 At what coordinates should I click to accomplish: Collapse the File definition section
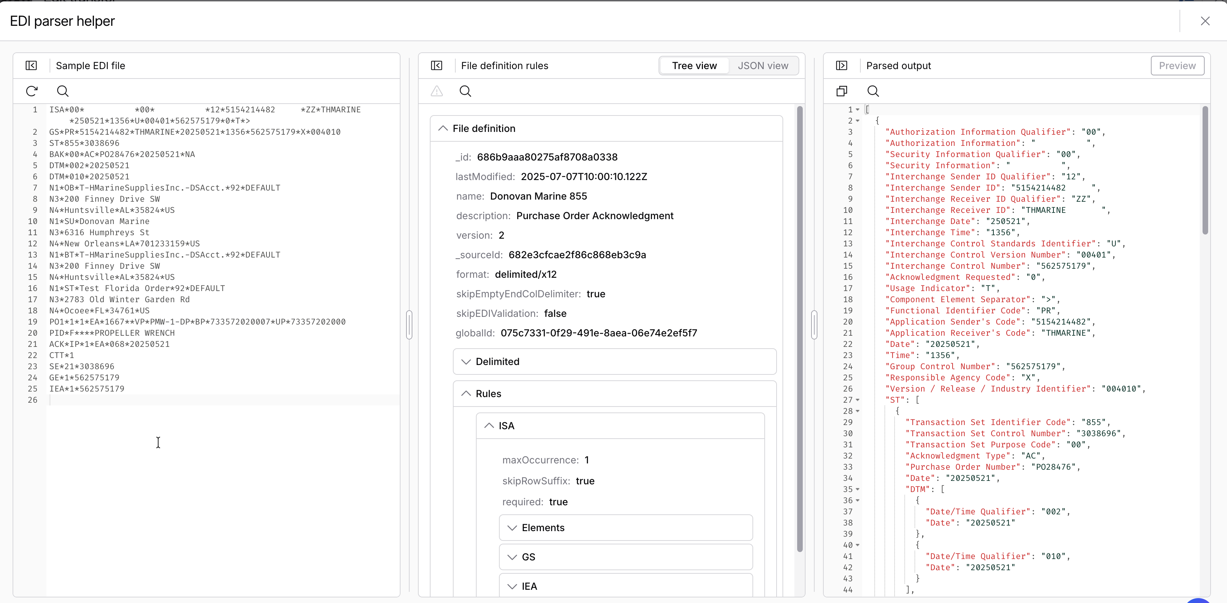pos(443,128)
